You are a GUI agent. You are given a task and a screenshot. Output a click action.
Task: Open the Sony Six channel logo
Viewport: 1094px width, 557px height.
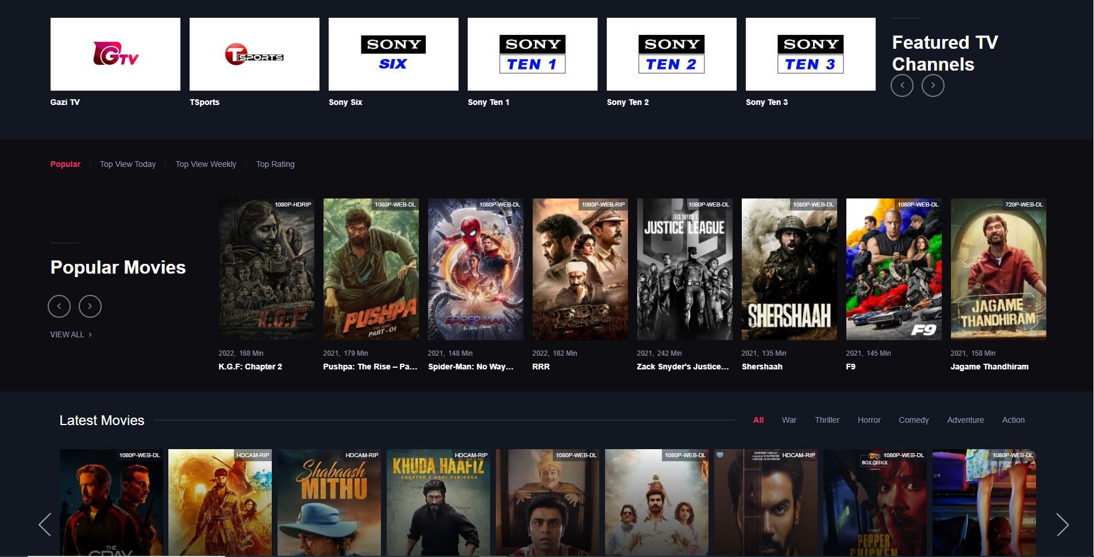point(394,54)
